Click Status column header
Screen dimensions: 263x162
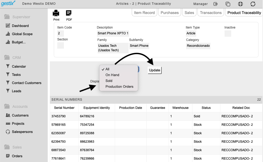pos(206,108)
